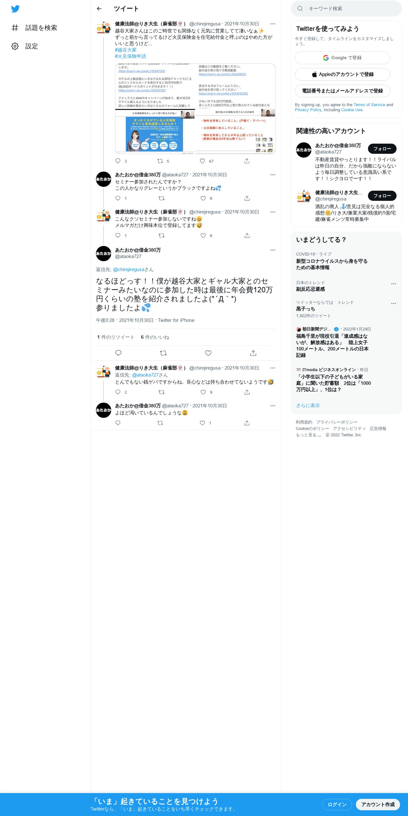Click the Twitter bird logo
This screenshot has height=816, width=408.
tap(15, 9)
